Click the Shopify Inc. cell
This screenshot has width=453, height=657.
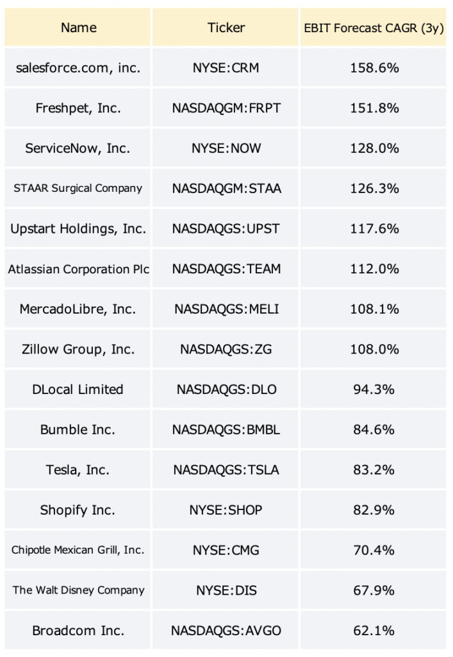(78, 510)
